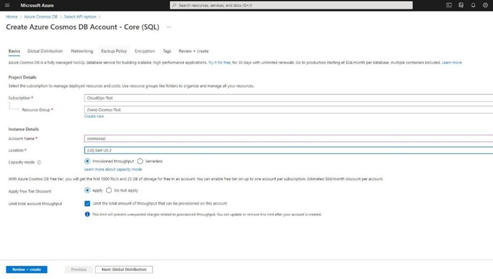Click the Capacity mode info icon

[39, 162]
